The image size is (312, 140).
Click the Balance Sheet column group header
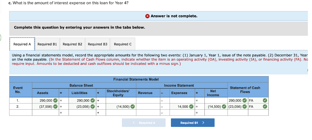click(81, 86)
